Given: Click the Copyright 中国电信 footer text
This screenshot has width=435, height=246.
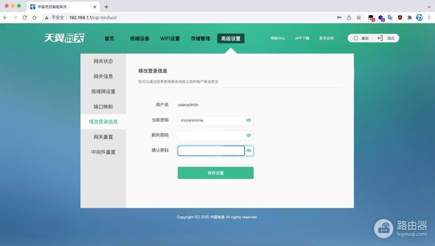Looking at the screenshot, I should (x=217, y=217).
